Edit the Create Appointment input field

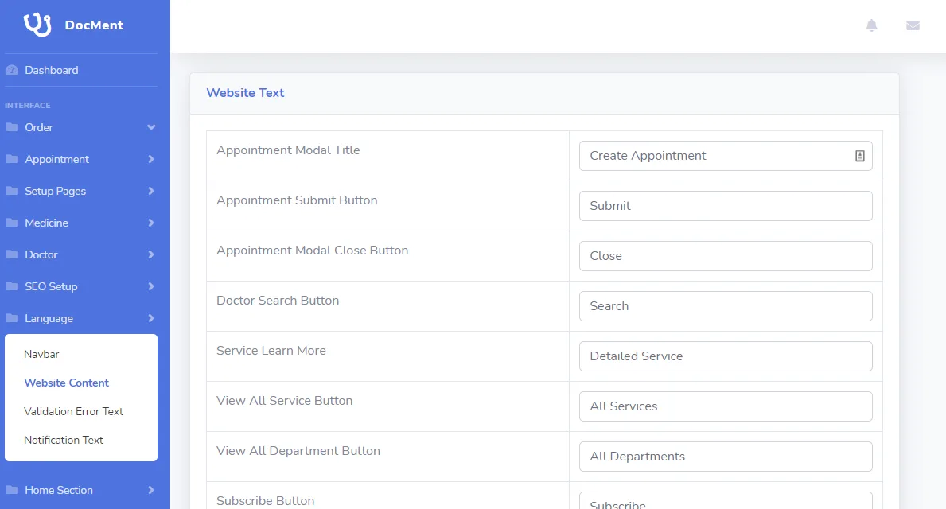point(726,156)
